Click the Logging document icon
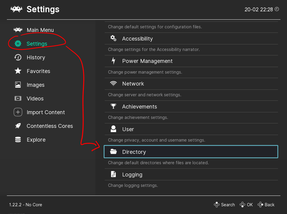This screenshot has width=287, height=214. [x=113, y=174]
